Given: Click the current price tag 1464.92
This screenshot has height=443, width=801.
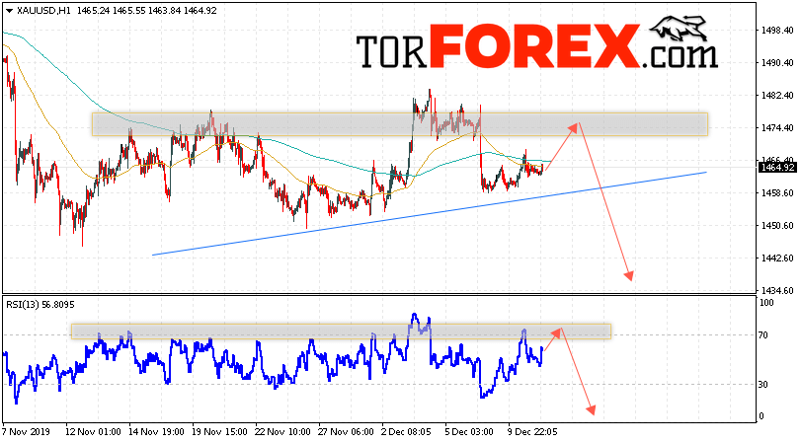Looking at the screenshot, I should click(777, 168).
